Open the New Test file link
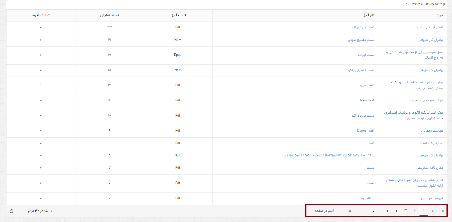The width and height of the screenshot is (452, 222). click(x=367, y=100)
